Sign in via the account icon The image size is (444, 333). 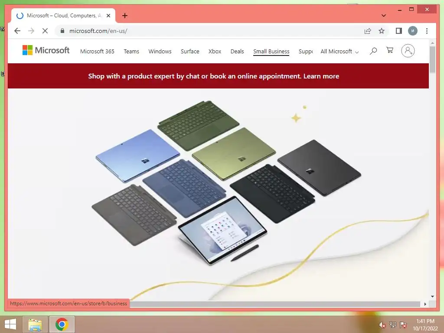pos(408,51)
